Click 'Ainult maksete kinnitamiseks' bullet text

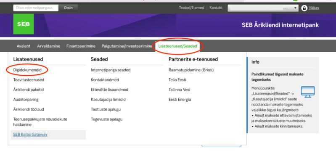[279, 126]
